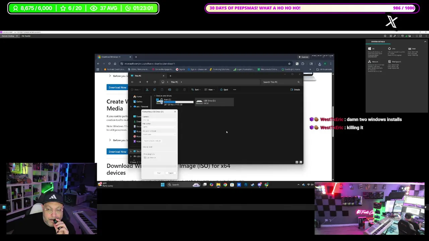
Task: Select the Download Windows 11 Chrome tab
Action: (x=114, y=57)
